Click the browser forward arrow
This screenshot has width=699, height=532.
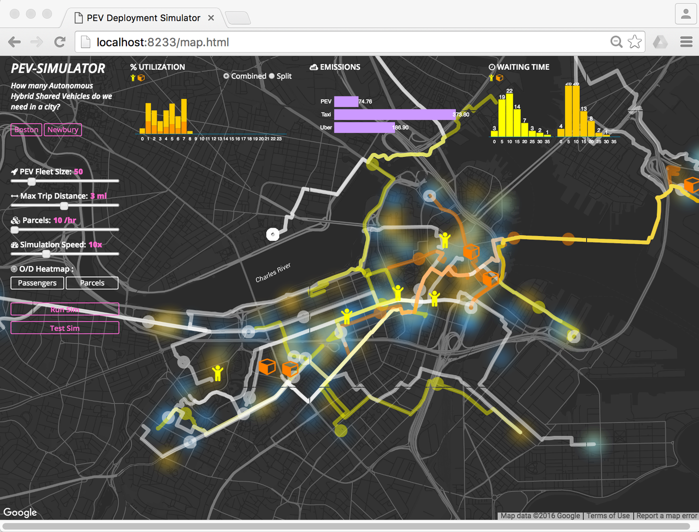pyautogui.click(x=37, y=42)
